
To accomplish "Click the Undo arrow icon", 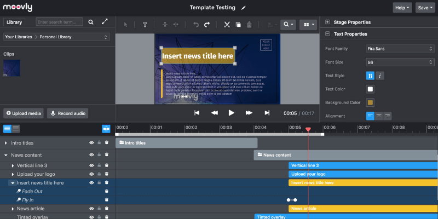I will (x=196, y=25).
